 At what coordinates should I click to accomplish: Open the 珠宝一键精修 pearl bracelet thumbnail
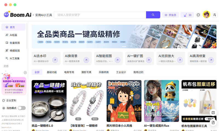click(87, 101)
